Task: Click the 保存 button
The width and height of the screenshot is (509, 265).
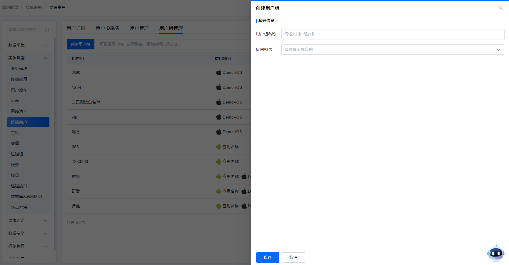Action: pos(267,257)
